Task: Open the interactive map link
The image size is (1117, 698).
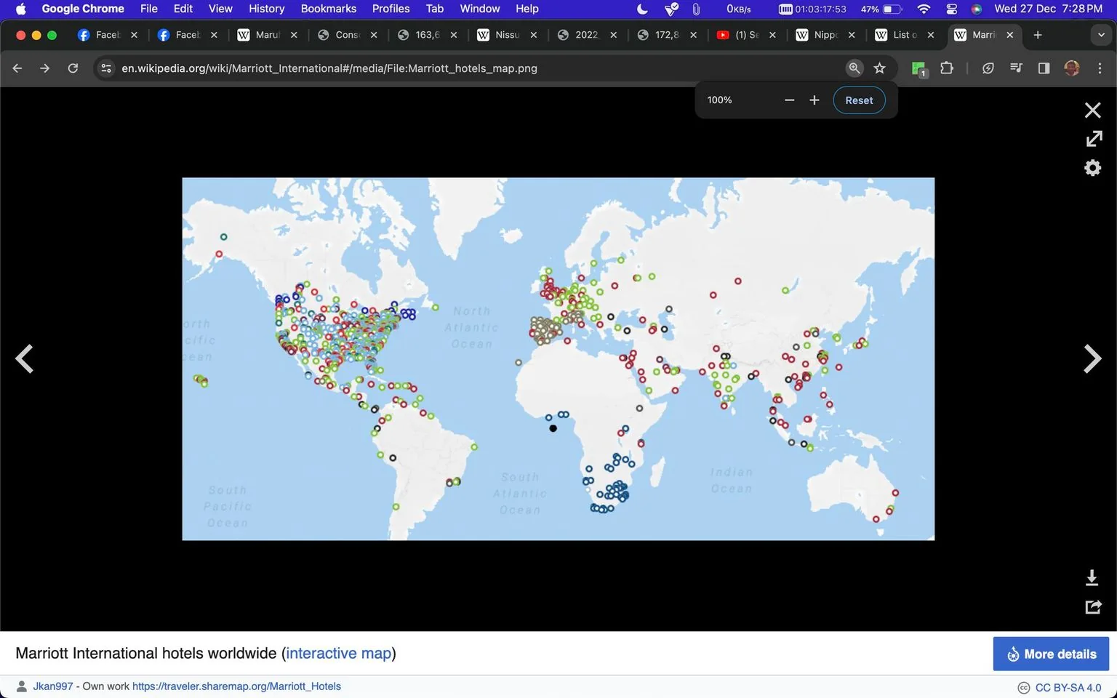Action: [x=338, y=653]
